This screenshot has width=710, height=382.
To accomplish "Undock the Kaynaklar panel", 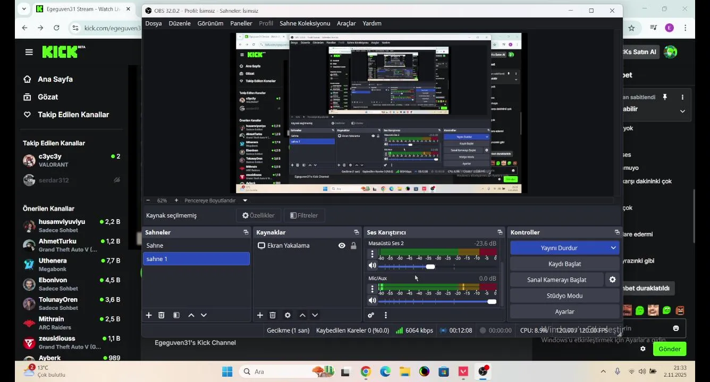I will tap(357, 232).
